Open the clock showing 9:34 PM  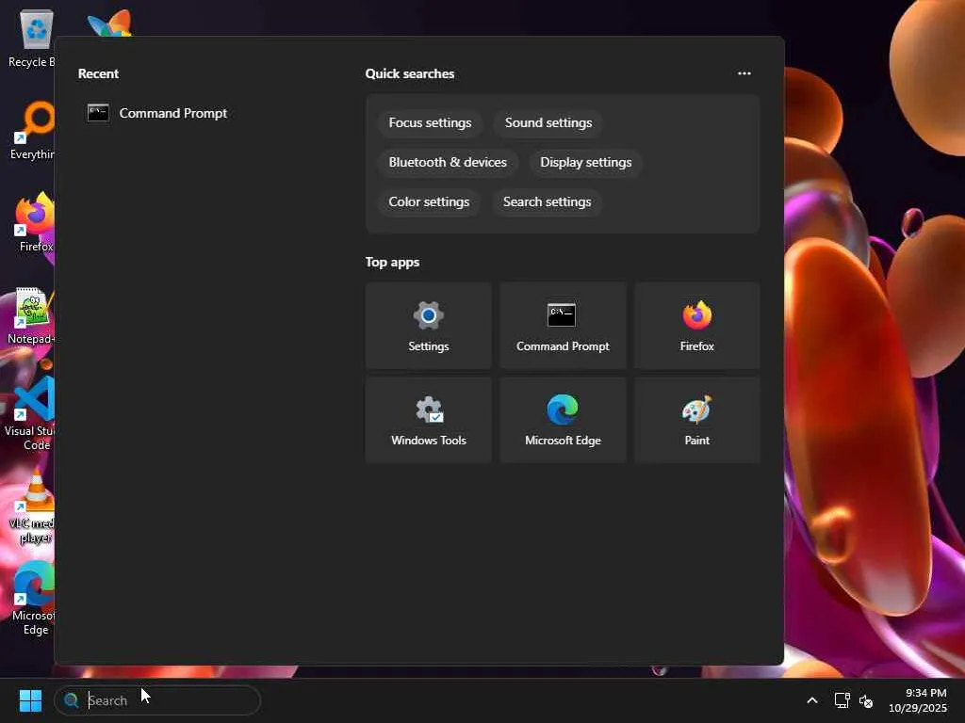click(917, 700)
